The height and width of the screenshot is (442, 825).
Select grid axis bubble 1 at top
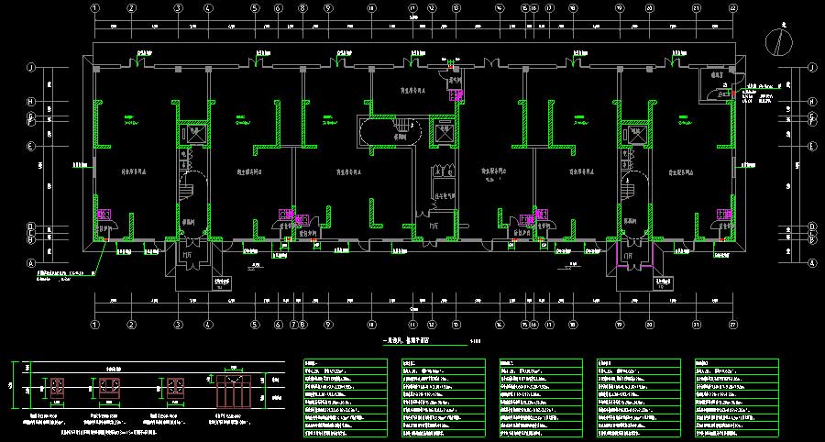point(95,7)
